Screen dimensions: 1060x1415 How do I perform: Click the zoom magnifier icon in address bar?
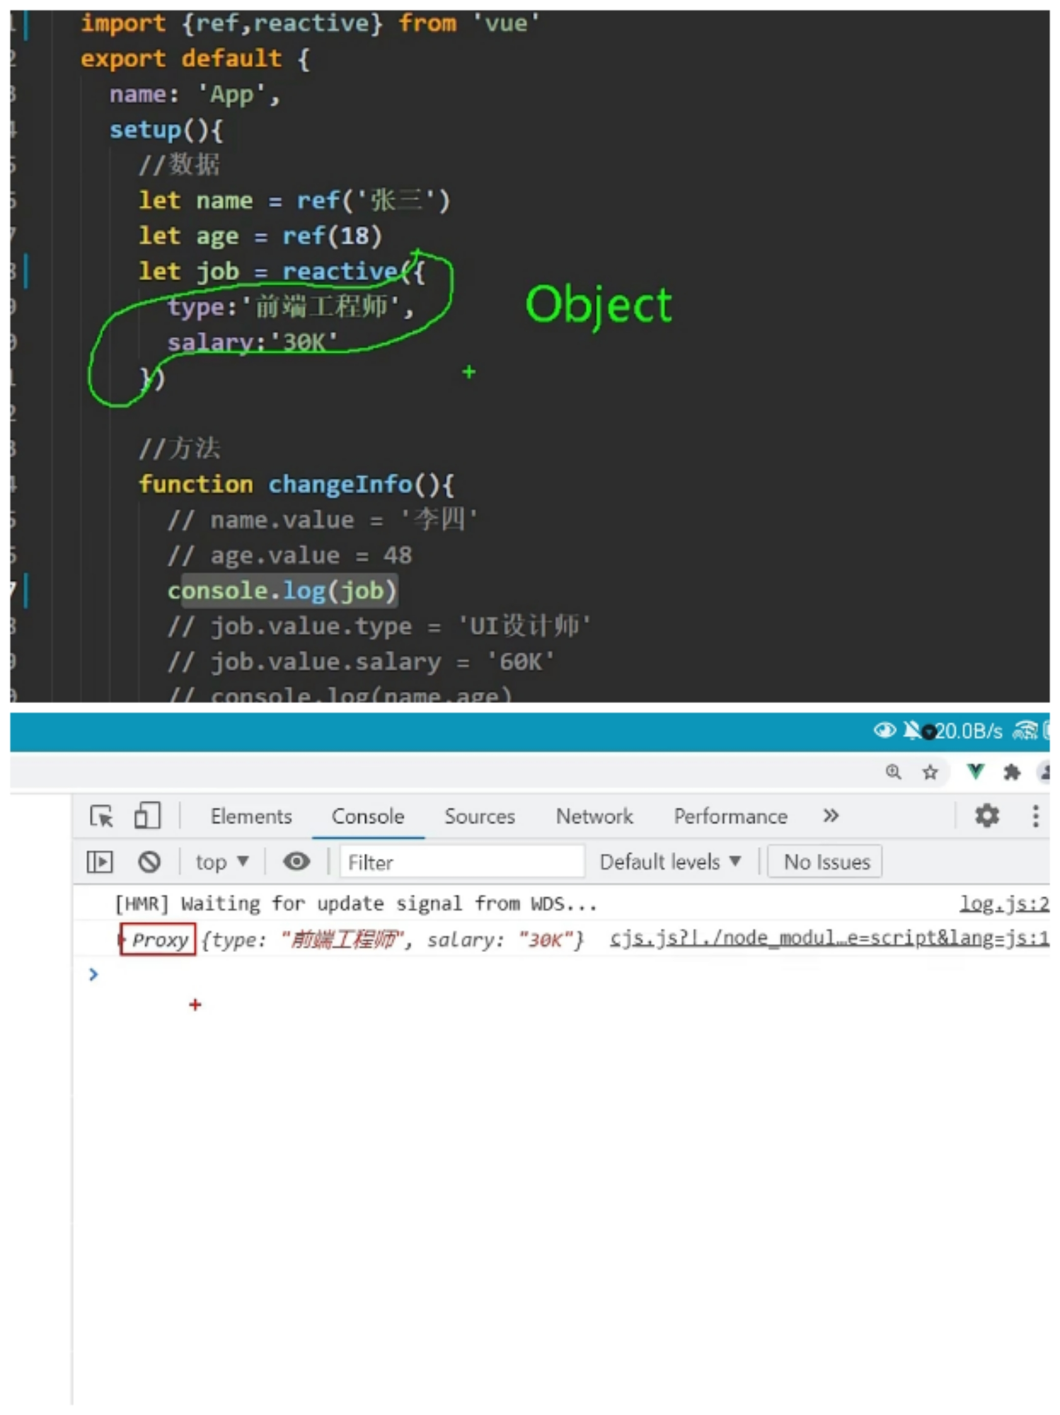(x=893, y=772)
